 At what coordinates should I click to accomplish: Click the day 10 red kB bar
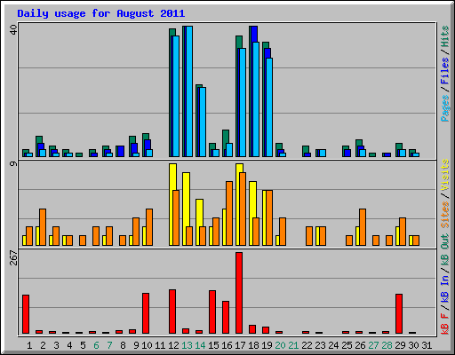click(x=146, y=313)
